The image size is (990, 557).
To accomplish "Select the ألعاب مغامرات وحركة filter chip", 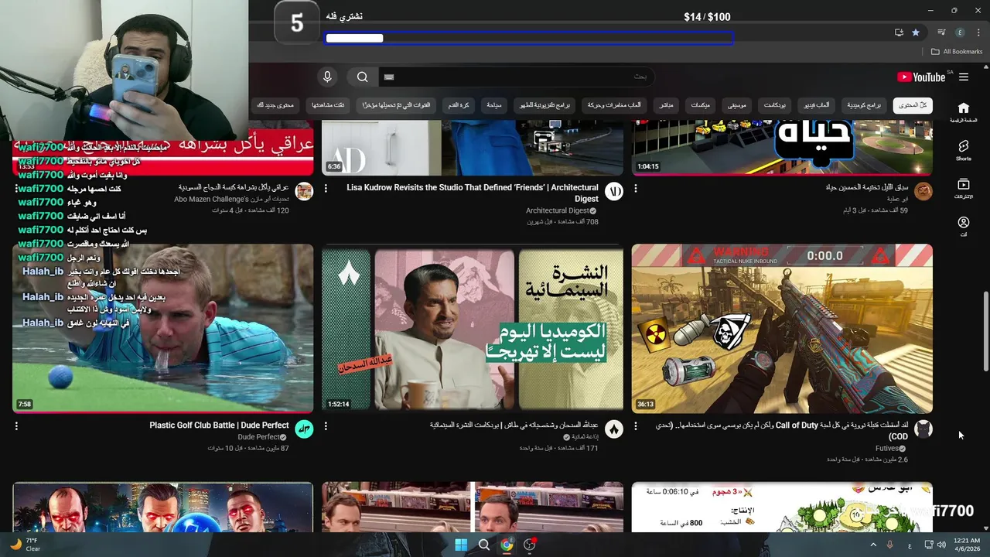I will tap(615, 105).
